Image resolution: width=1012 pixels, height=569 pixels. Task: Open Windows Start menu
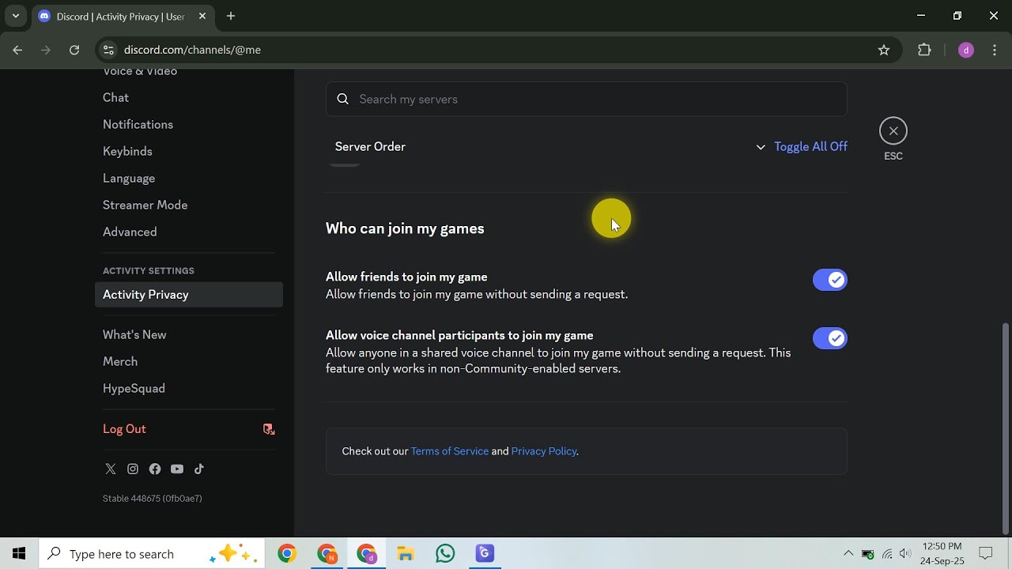coord(19,554)
